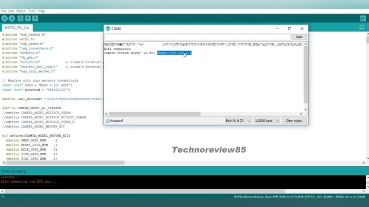Open the Tools menu

coord(32,11)
